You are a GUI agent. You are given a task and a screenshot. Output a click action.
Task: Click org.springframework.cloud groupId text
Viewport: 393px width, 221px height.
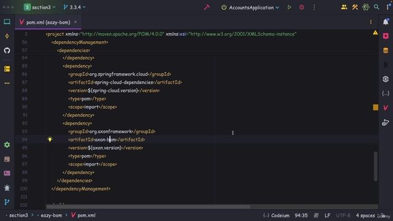coord(119,74)
